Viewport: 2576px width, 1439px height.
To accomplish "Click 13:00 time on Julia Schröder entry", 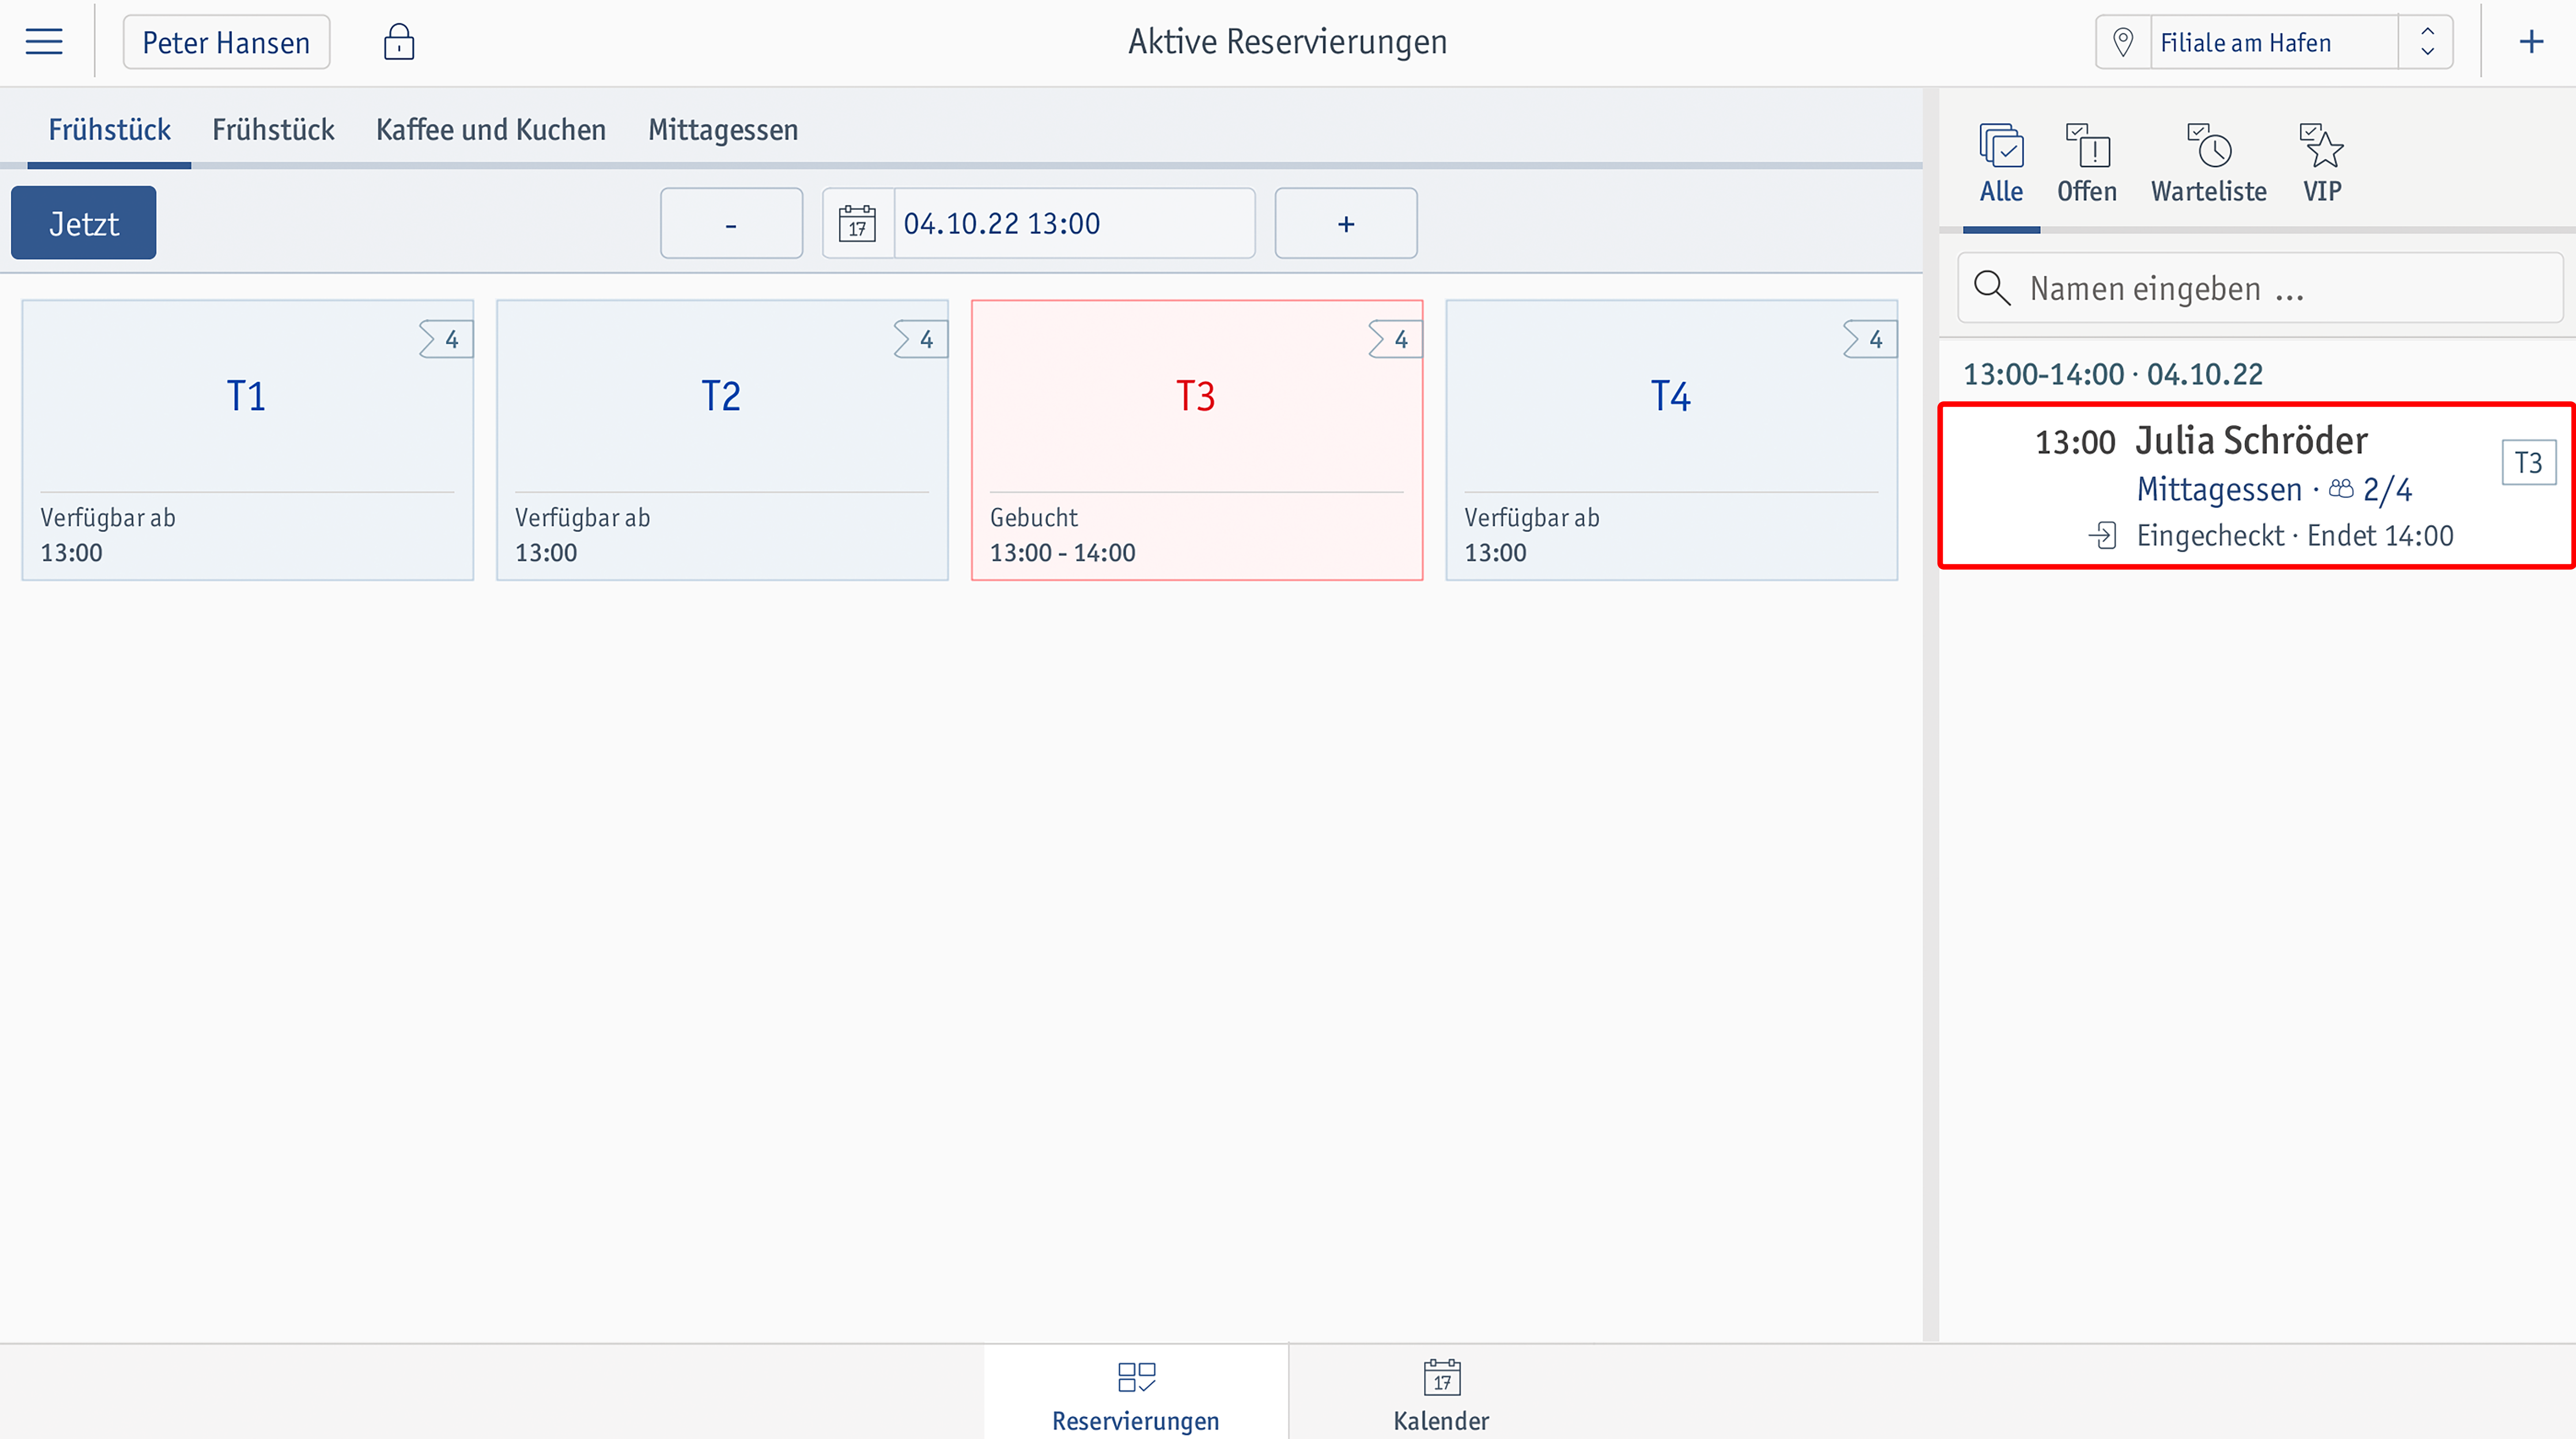I will pos(2075,442).
